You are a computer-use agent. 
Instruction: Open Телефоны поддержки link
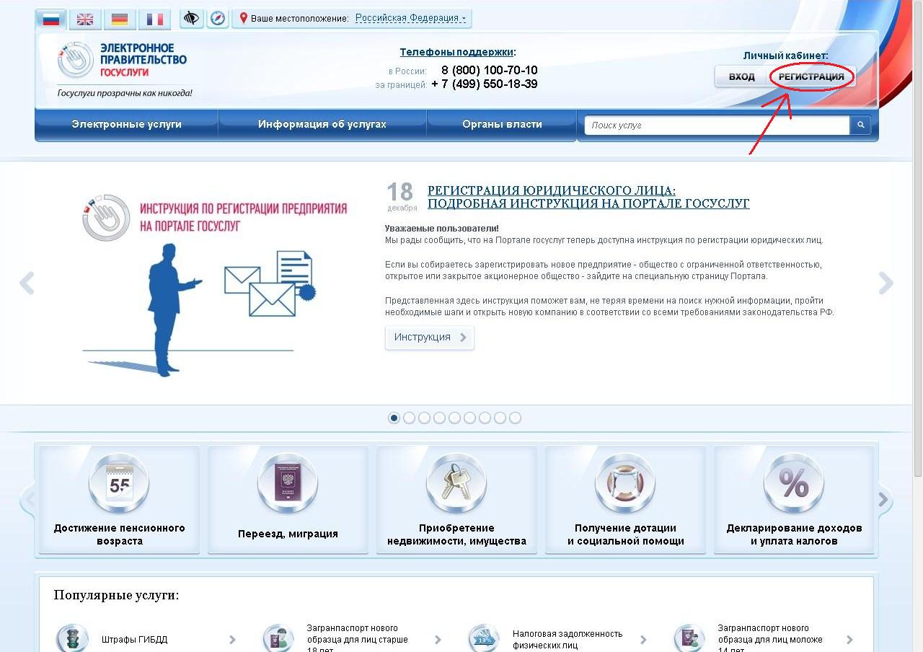[456, 52]
